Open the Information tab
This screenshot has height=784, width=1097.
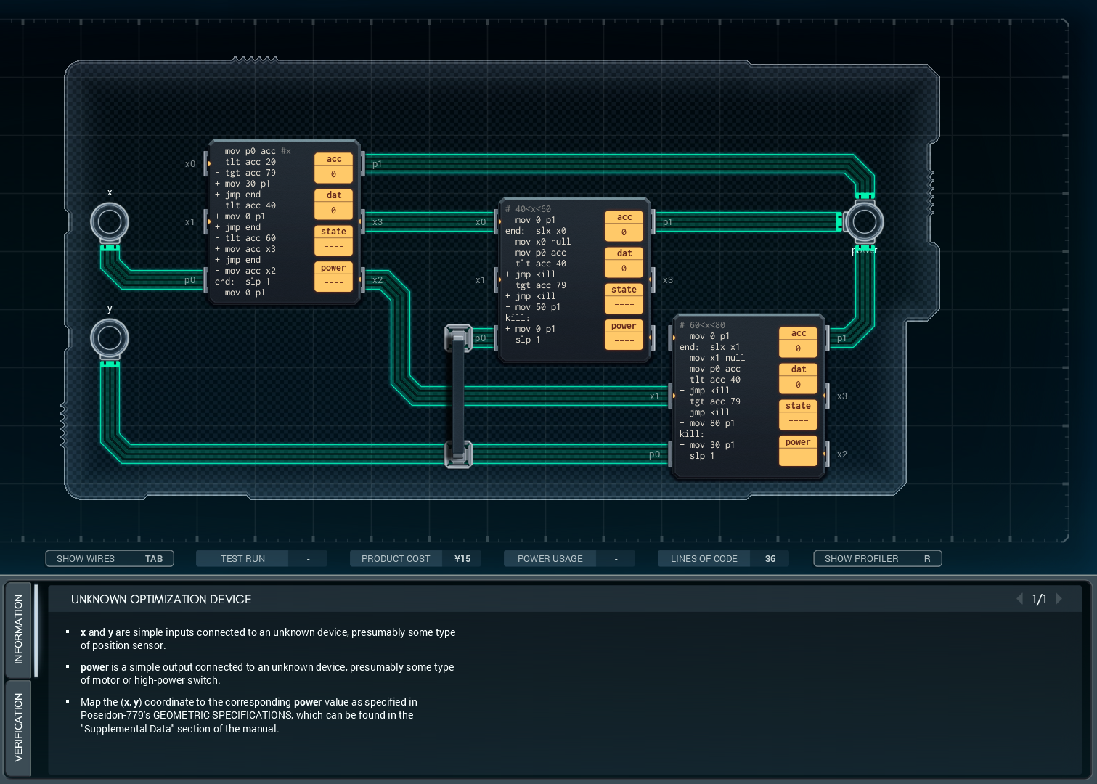(18, 629)
